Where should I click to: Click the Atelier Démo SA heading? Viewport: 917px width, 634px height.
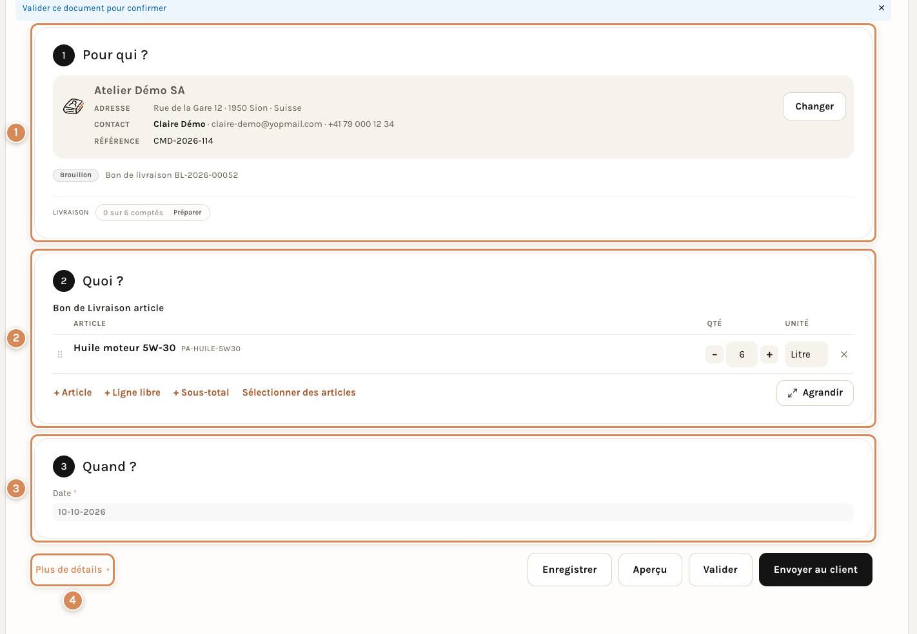click(x=139, y=90)
